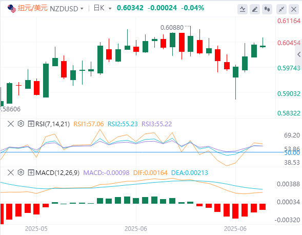The height and width of the screenshot is (235, 302).
Task: Expand the NZDUSD symbol dropdown arrow
Action: pos(82,9)
